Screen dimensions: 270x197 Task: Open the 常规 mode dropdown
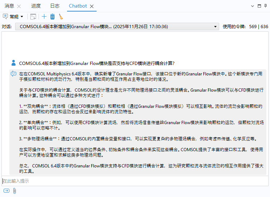[x=22, y=17]
